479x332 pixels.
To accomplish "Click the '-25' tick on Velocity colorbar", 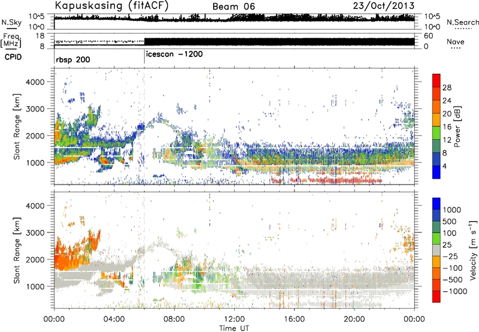I will (x=451, y=256).
